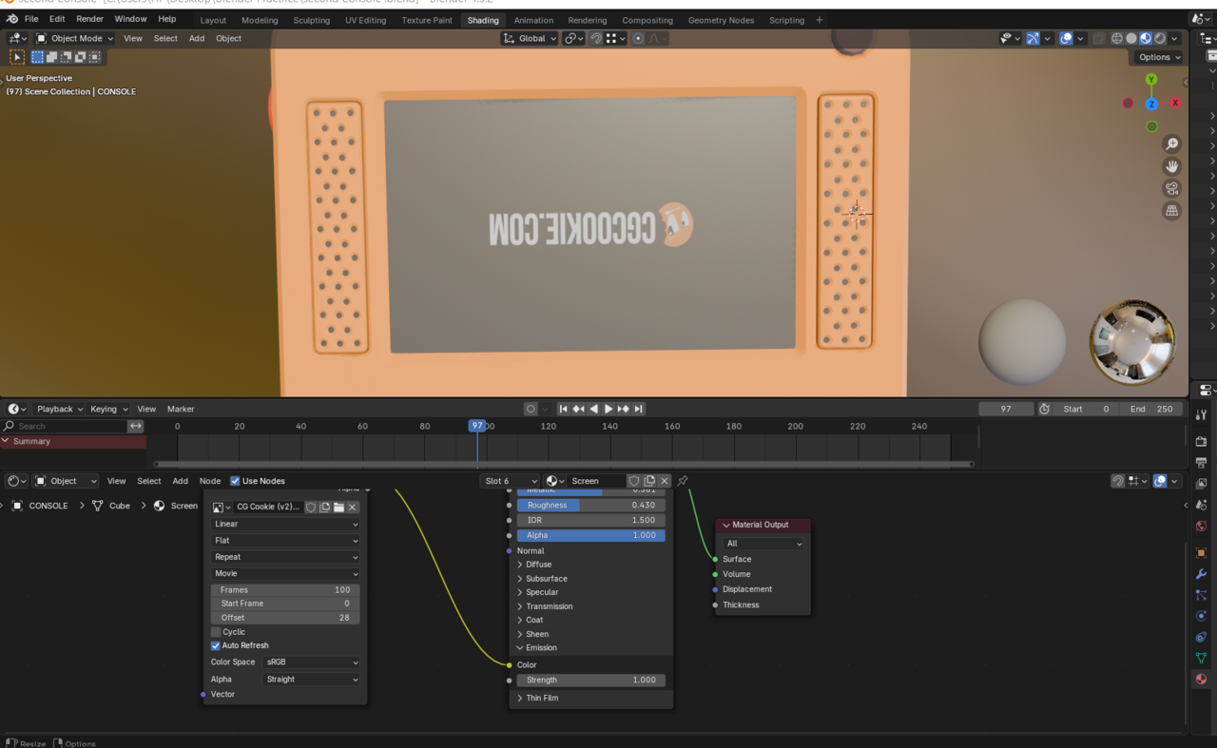
Task: Click the End frame field
Action: tap(1150, 409)
